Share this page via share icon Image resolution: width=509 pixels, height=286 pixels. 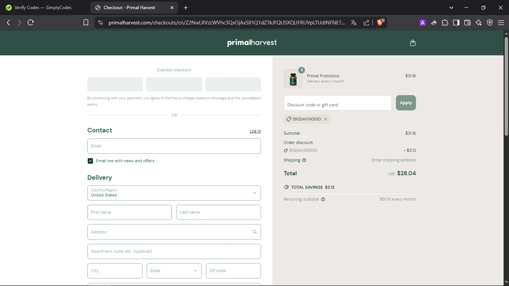[x=366, y=23]
